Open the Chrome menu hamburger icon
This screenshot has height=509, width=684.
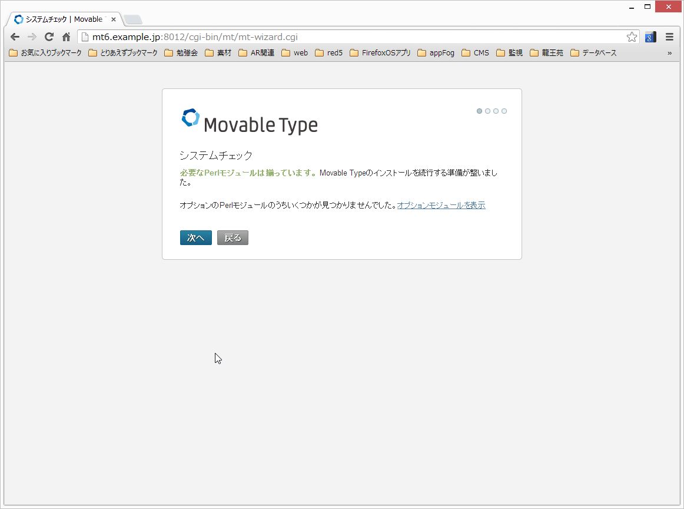click(670, 37)
